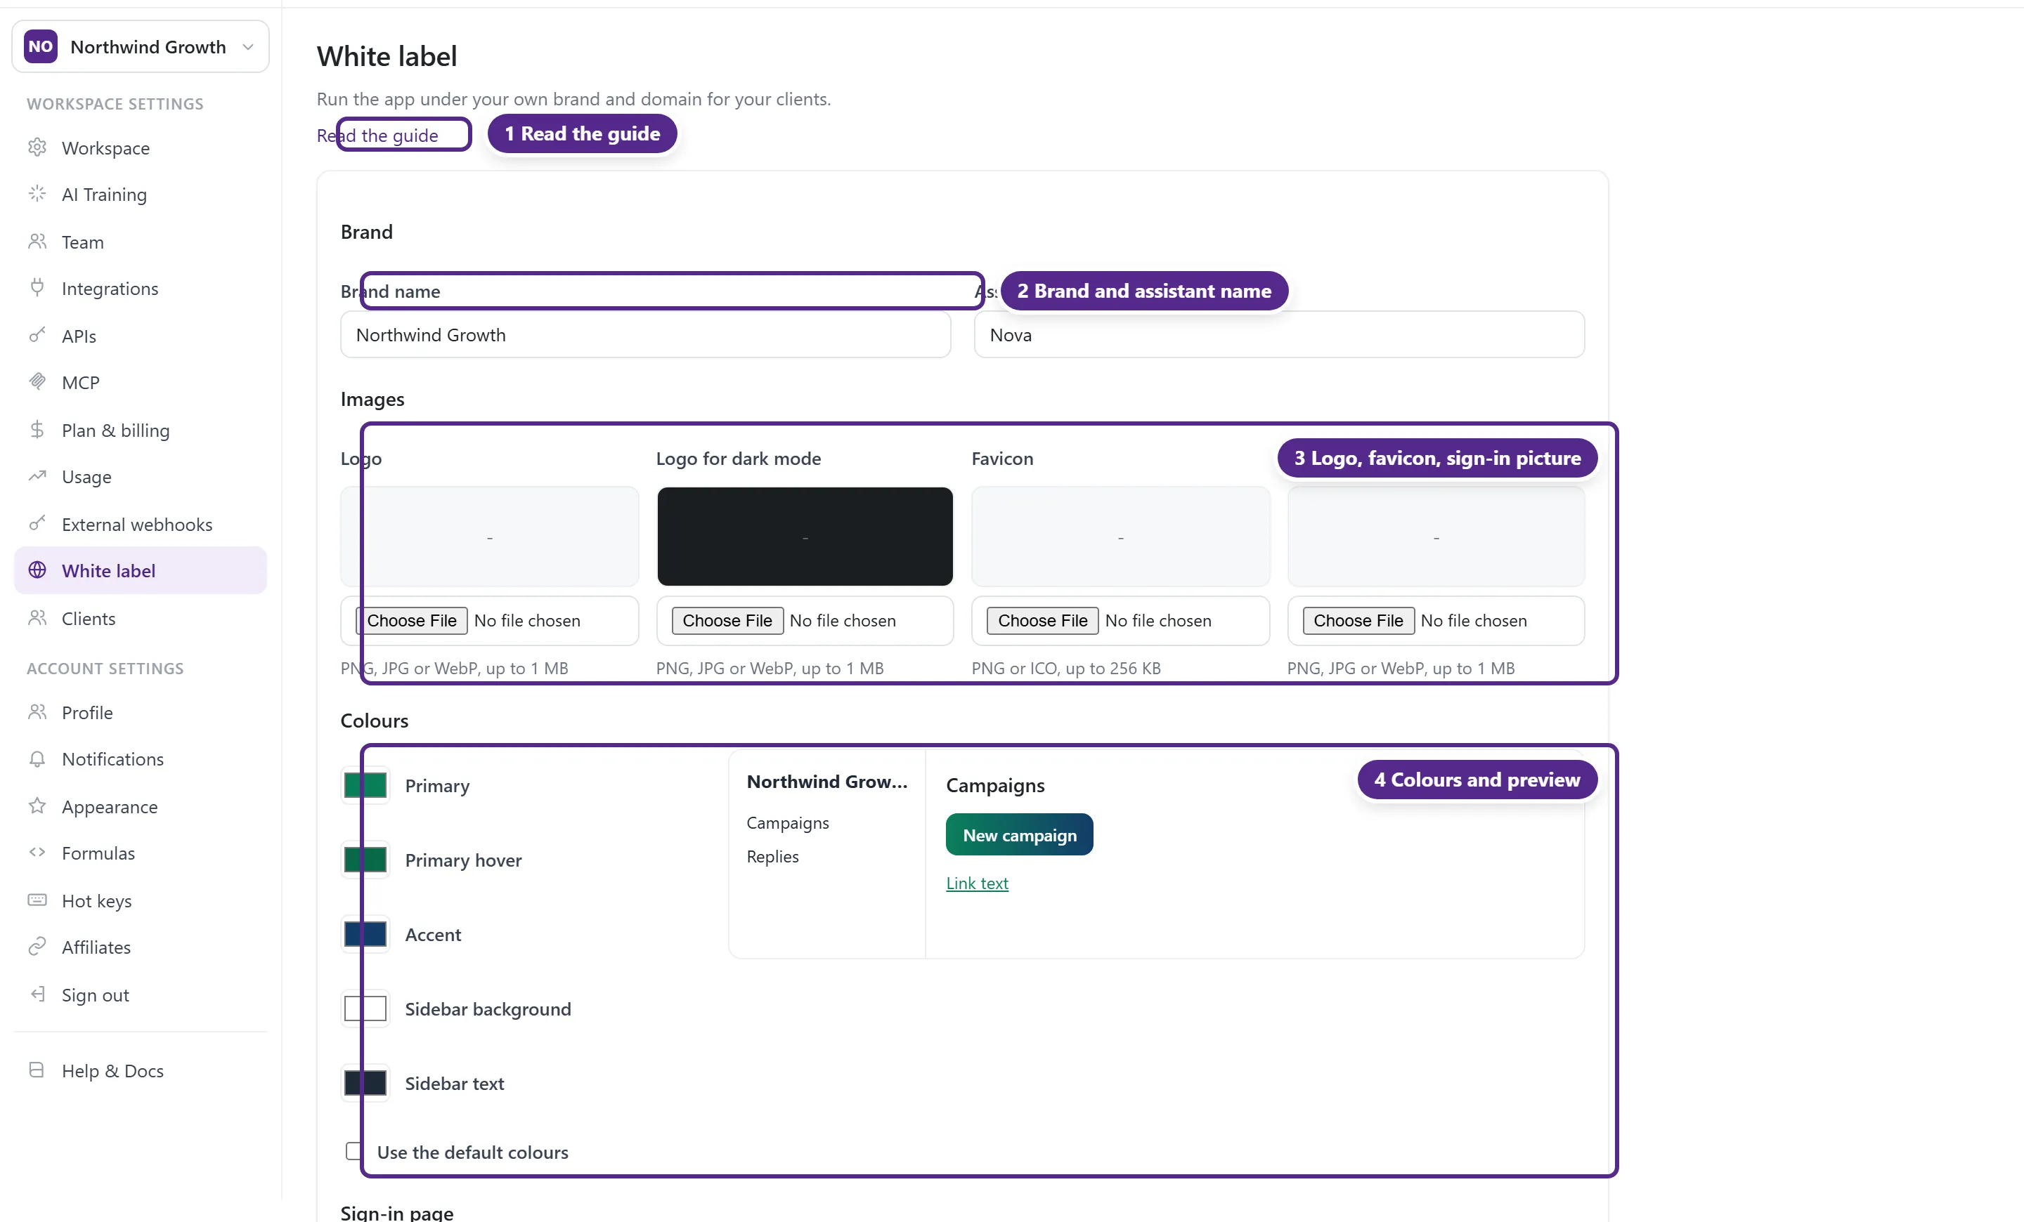
Task: Click the Usage trend icon
Action: coord(37,477)
